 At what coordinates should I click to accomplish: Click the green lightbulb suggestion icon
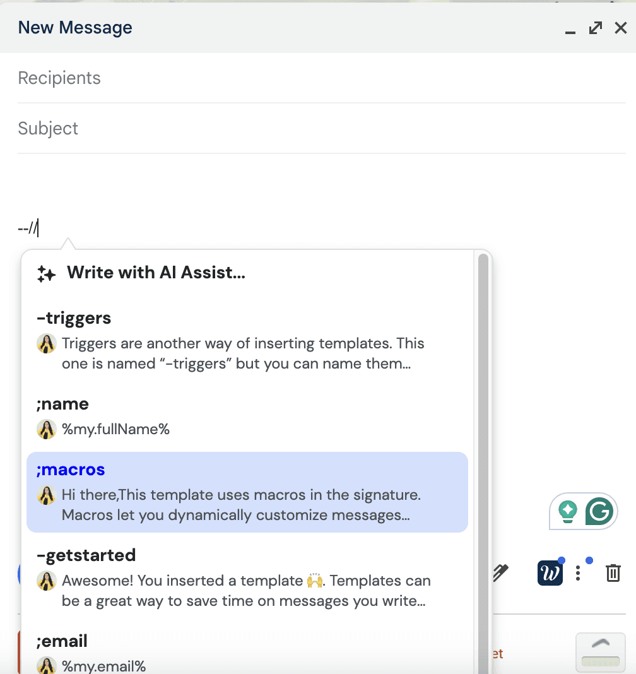point(567,512)
